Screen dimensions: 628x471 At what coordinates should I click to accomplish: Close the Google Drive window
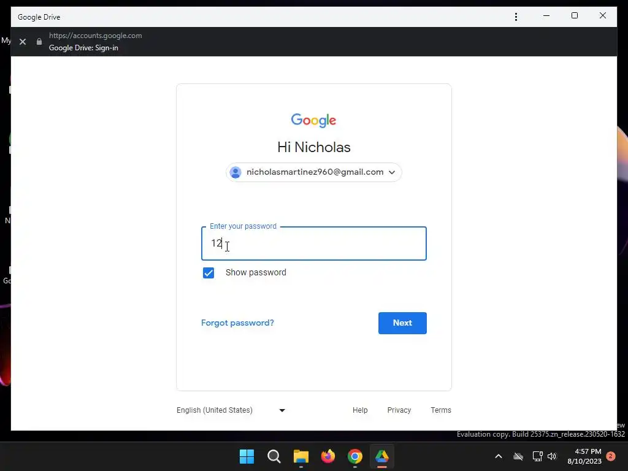click(602, 16)
